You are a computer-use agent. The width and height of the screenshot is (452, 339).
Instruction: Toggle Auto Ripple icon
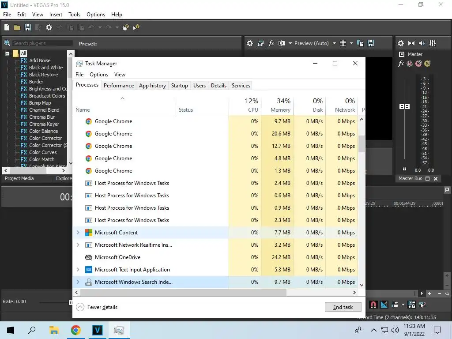click(395, 305)
